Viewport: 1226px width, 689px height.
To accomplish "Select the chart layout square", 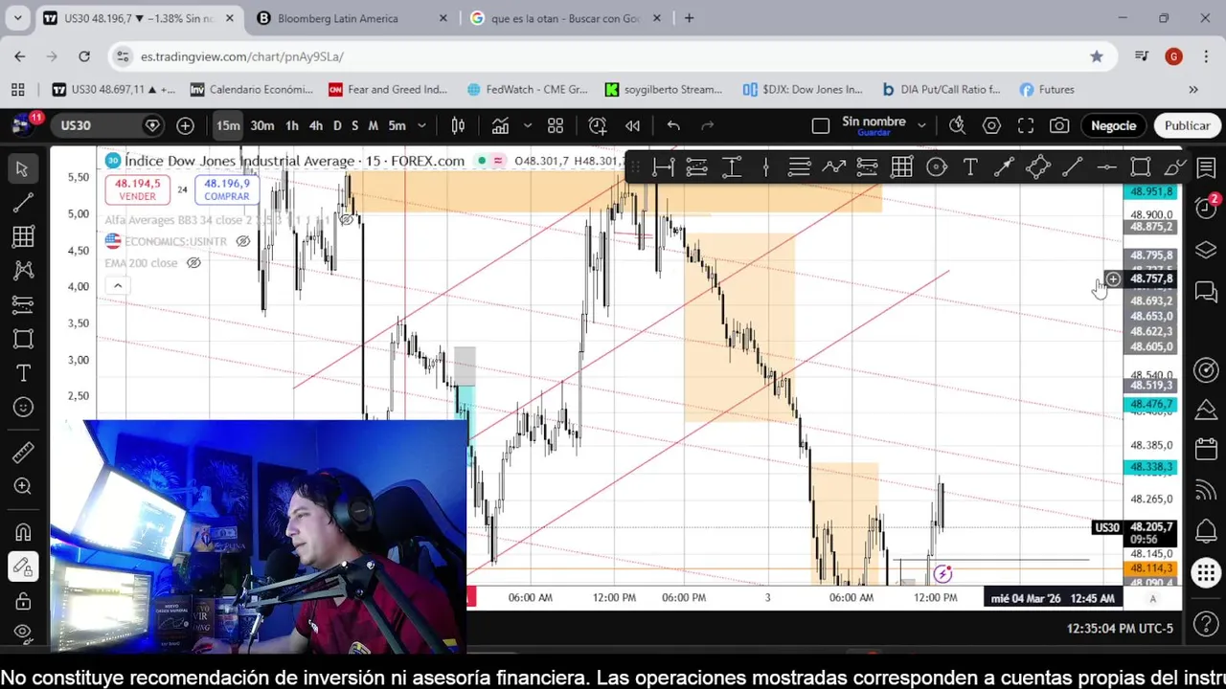I will tap(821, 125).
